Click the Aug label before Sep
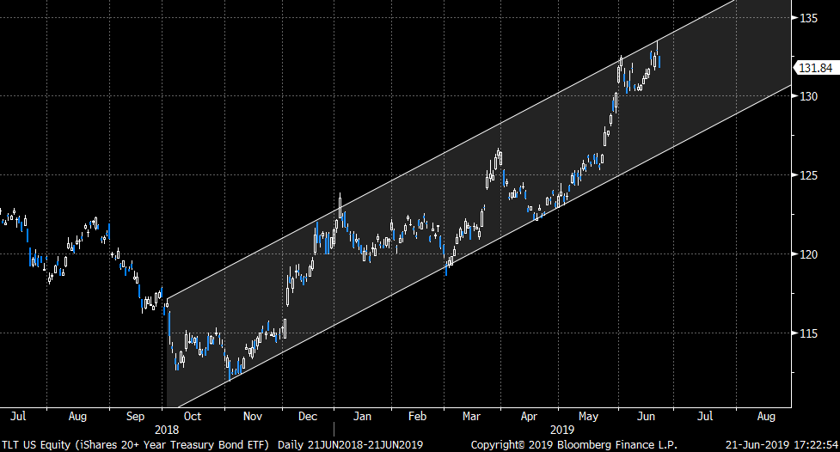This screenshot has height=452, width=840. (x=77, y=416)
